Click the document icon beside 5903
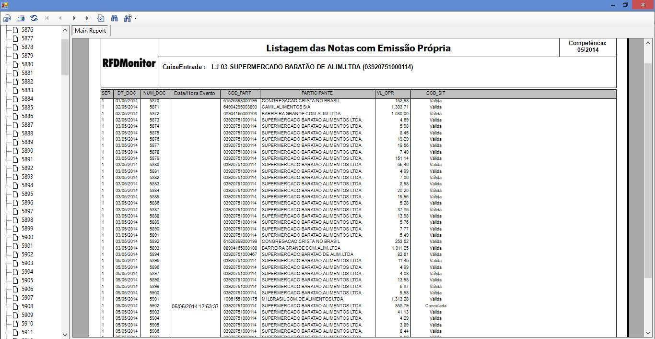655x339 pixels. 14,263
